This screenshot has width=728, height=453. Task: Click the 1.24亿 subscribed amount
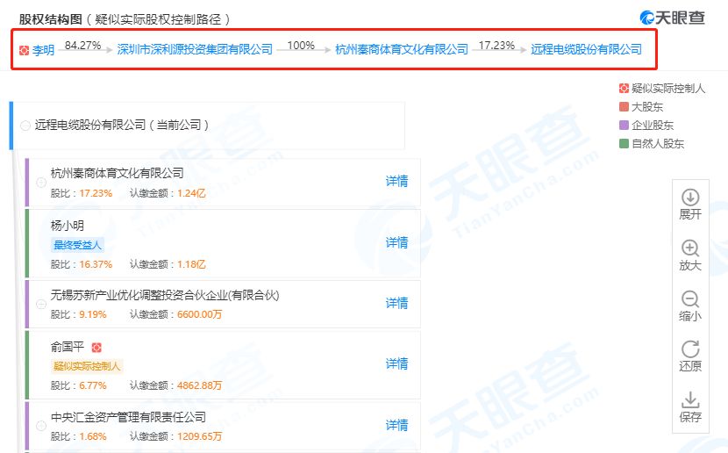pyautogui.click(x=191, y=193)
